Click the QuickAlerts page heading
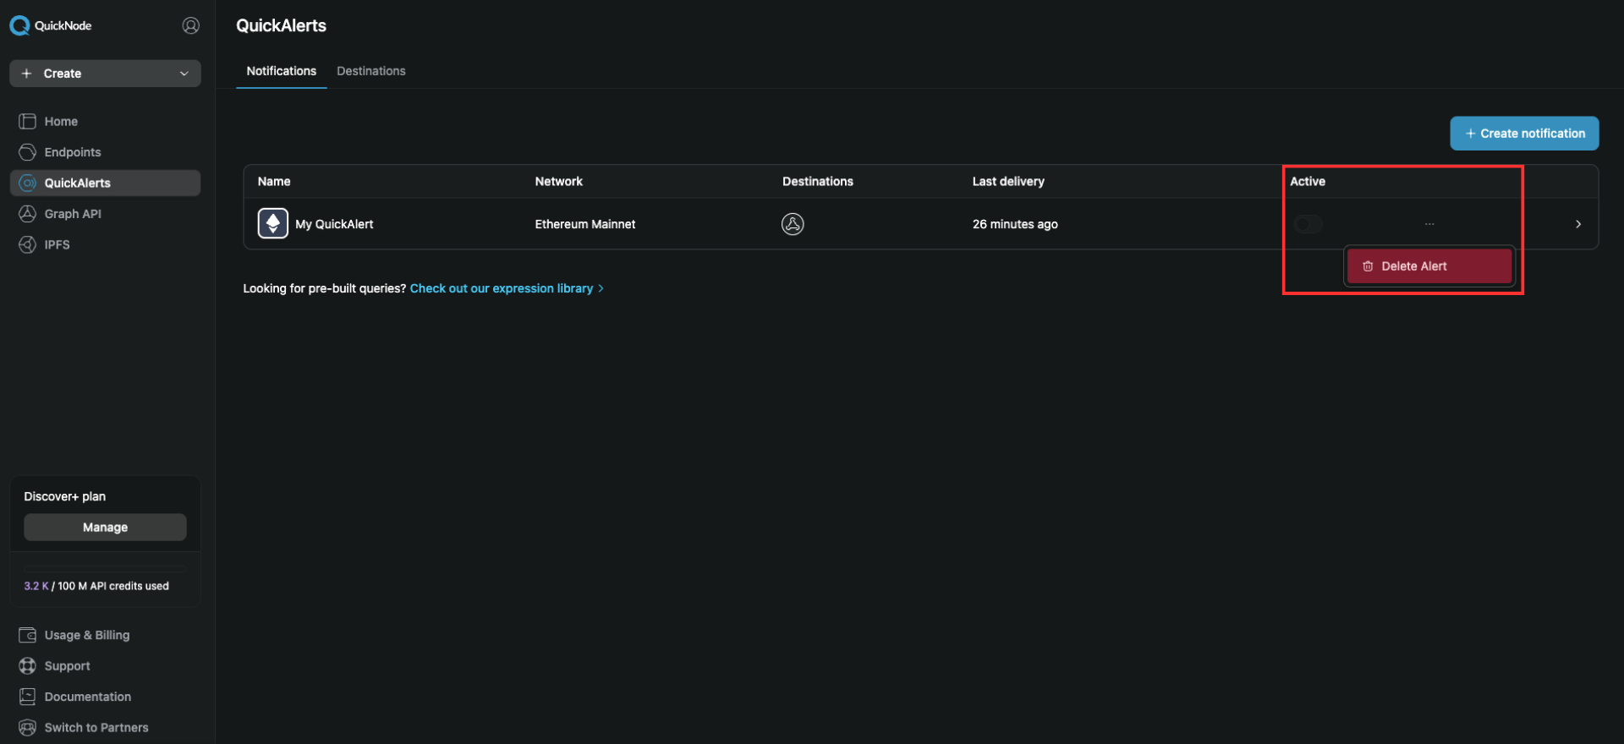1624x744 pixels. [282, 25]
